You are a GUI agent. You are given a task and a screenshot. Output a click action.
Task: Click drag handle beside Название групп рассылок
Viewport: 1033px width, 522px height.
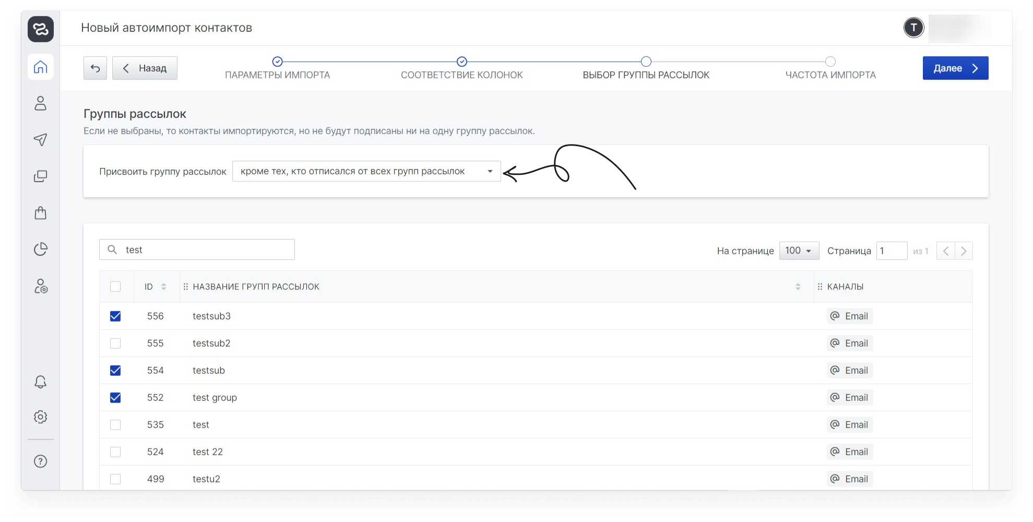point(186,287)
